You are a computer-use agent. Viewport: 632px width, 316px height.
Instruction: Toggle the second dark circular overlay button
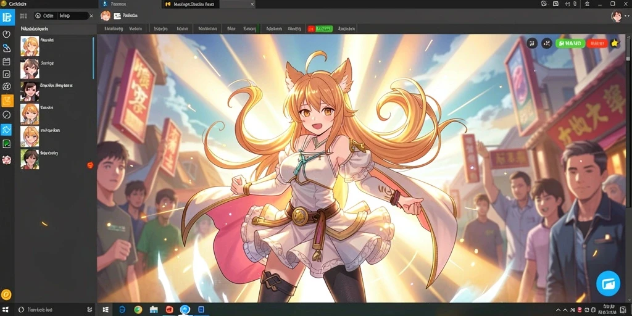pyautogui.click(x=547, y=43)
